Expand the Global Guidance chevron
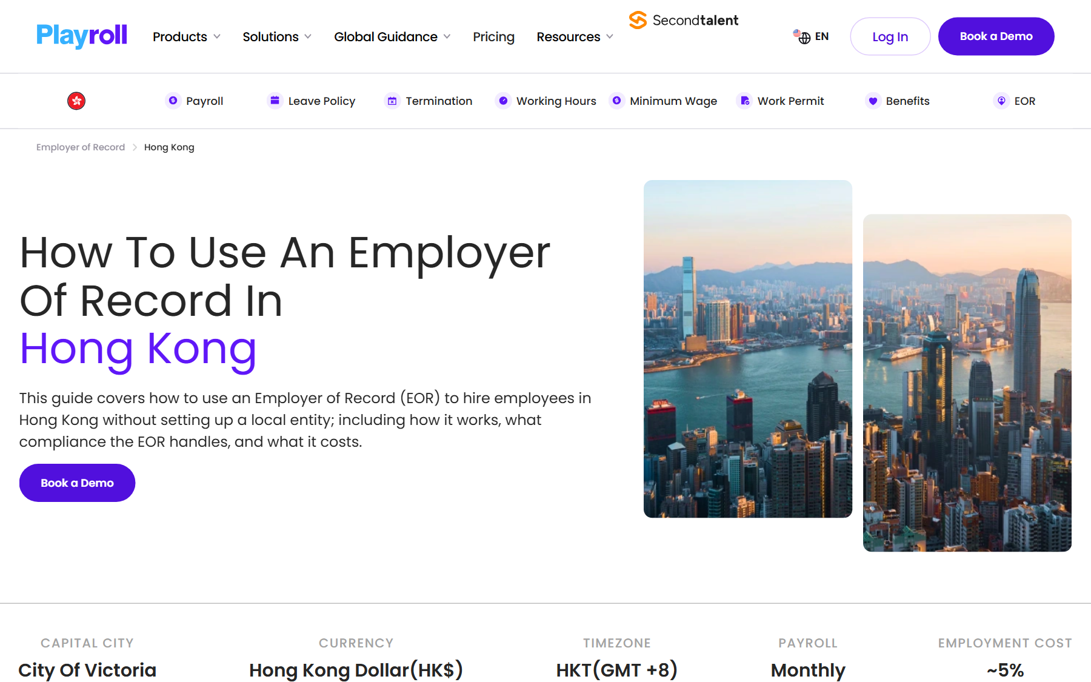The width and height of the screenshot is (1091, 682). pyautogui.click(x=447, y=36)
